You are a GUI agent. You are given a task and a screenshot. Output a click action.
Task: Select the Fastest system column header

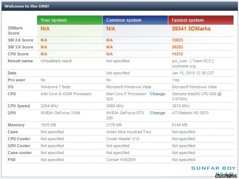[201, 20]
